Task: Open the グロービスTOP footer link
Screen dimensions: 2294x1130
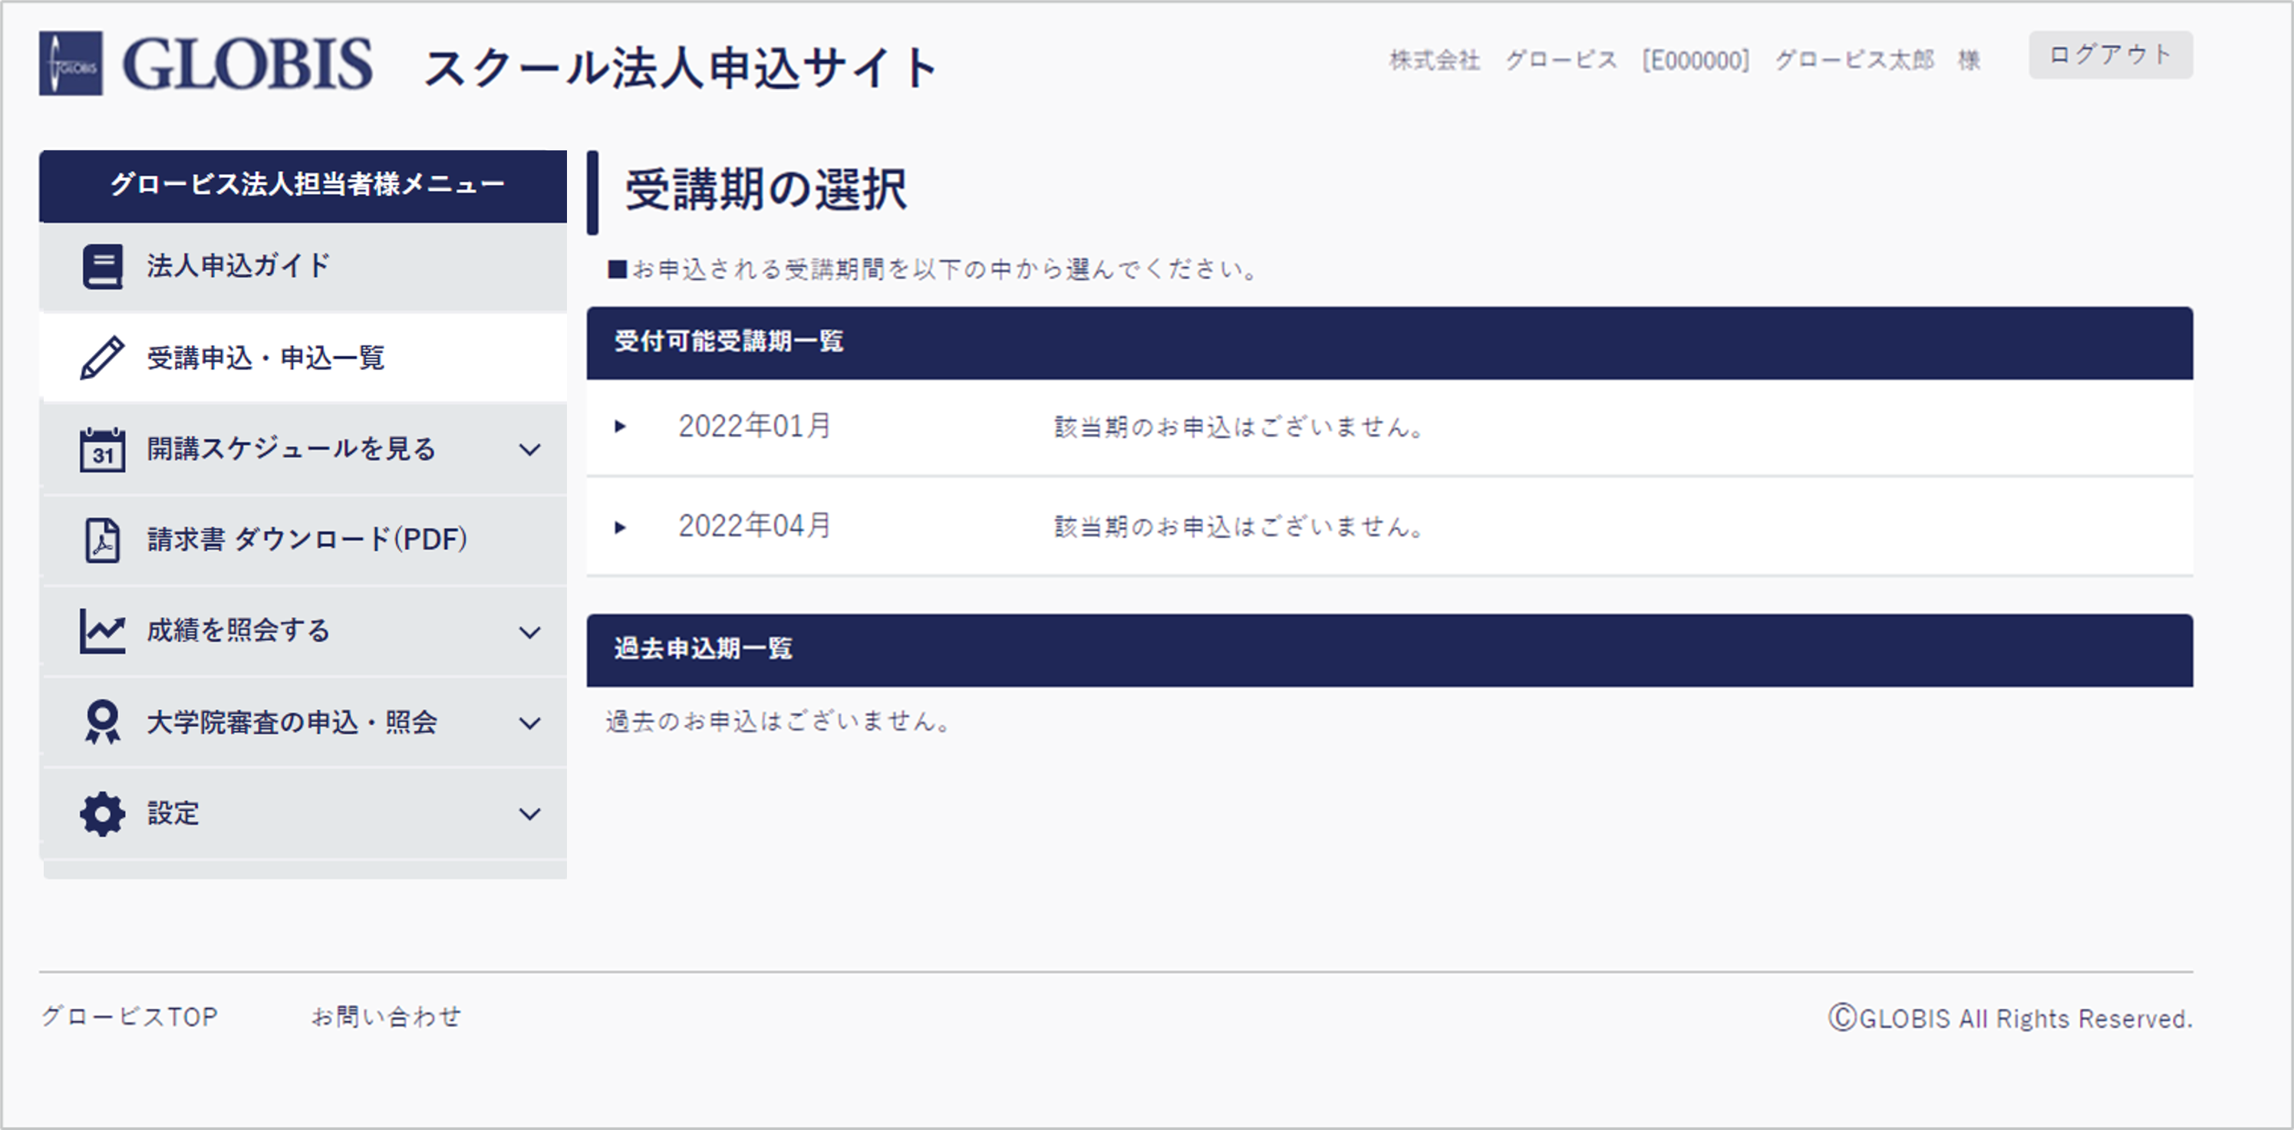Action: tap(130, 1017)
